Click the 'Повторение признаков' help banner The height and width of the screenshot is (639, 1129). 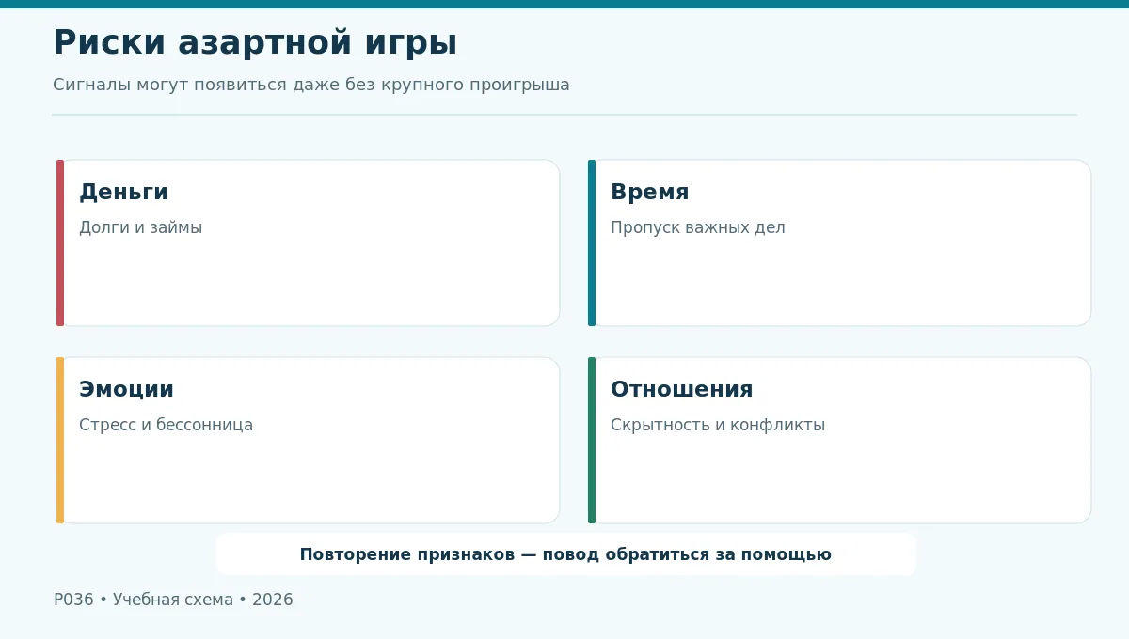tap(565, 554)
